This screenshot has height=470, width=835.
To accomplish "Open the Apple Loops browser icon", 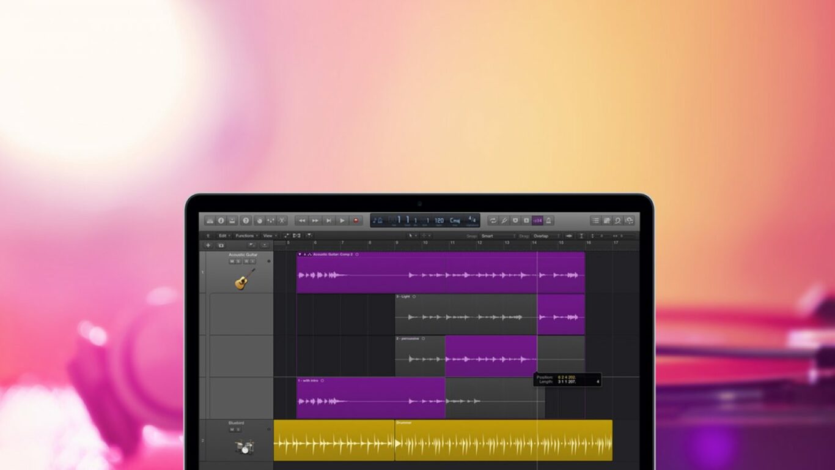I will pos(618,221).
